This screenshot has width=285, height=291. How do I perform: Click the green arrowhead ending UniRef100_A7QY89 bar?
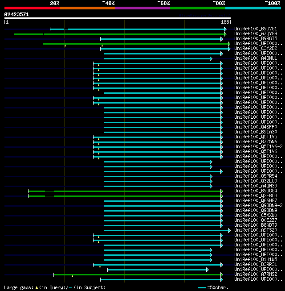(225, 34)
